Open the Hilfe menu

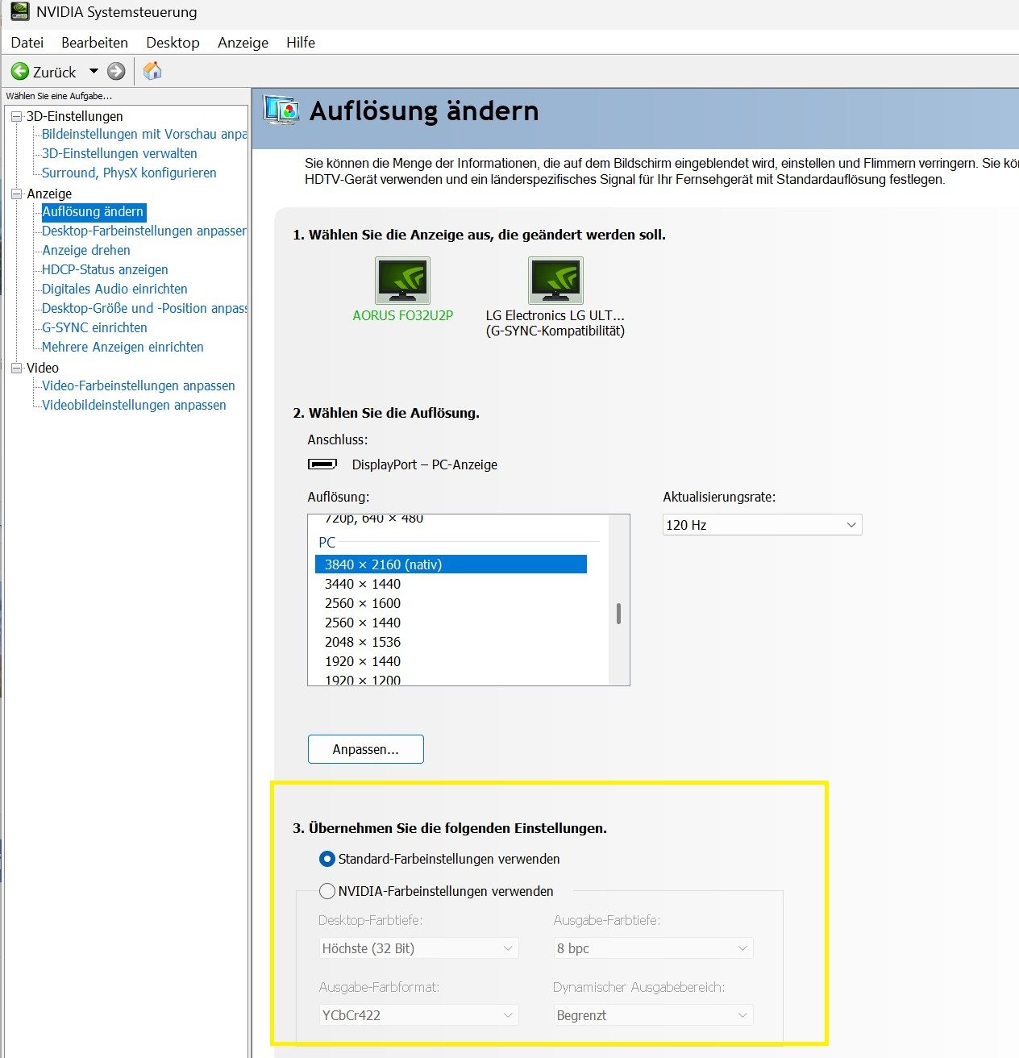(301, 43)
